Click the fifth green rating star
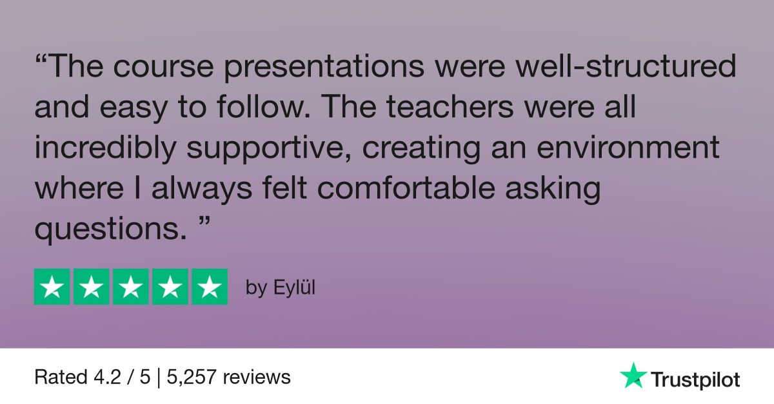Viewport: 774px width, 404px height. [210, 286]
